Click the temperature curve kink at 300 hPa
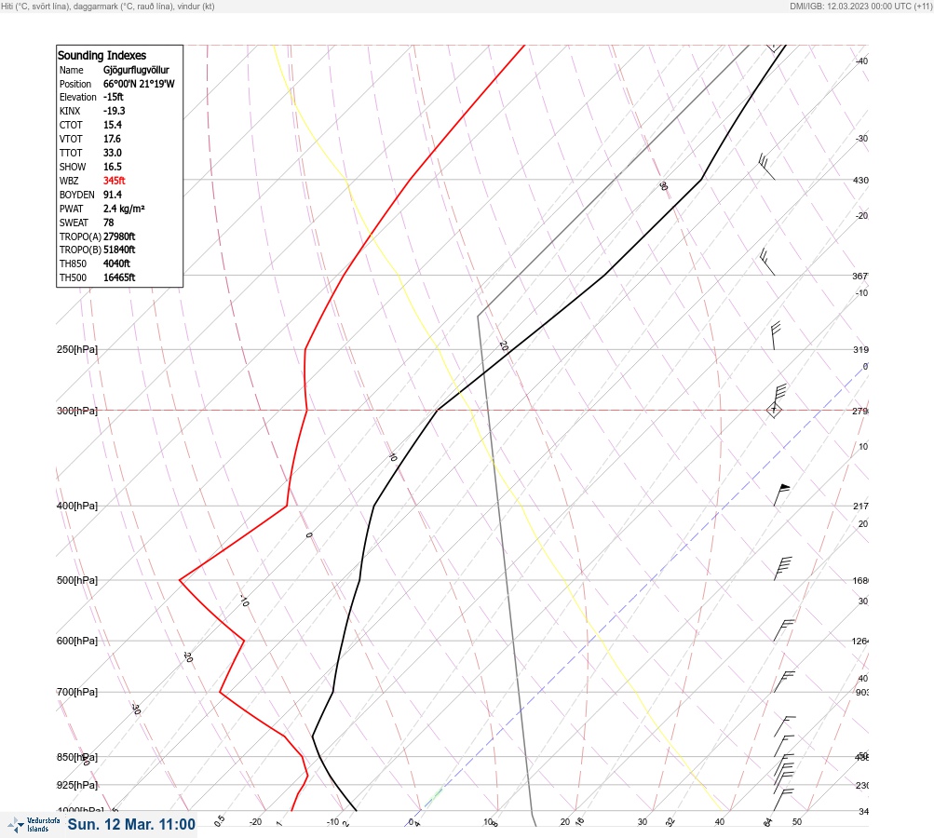The image size is (934, 838). (438, 411)
